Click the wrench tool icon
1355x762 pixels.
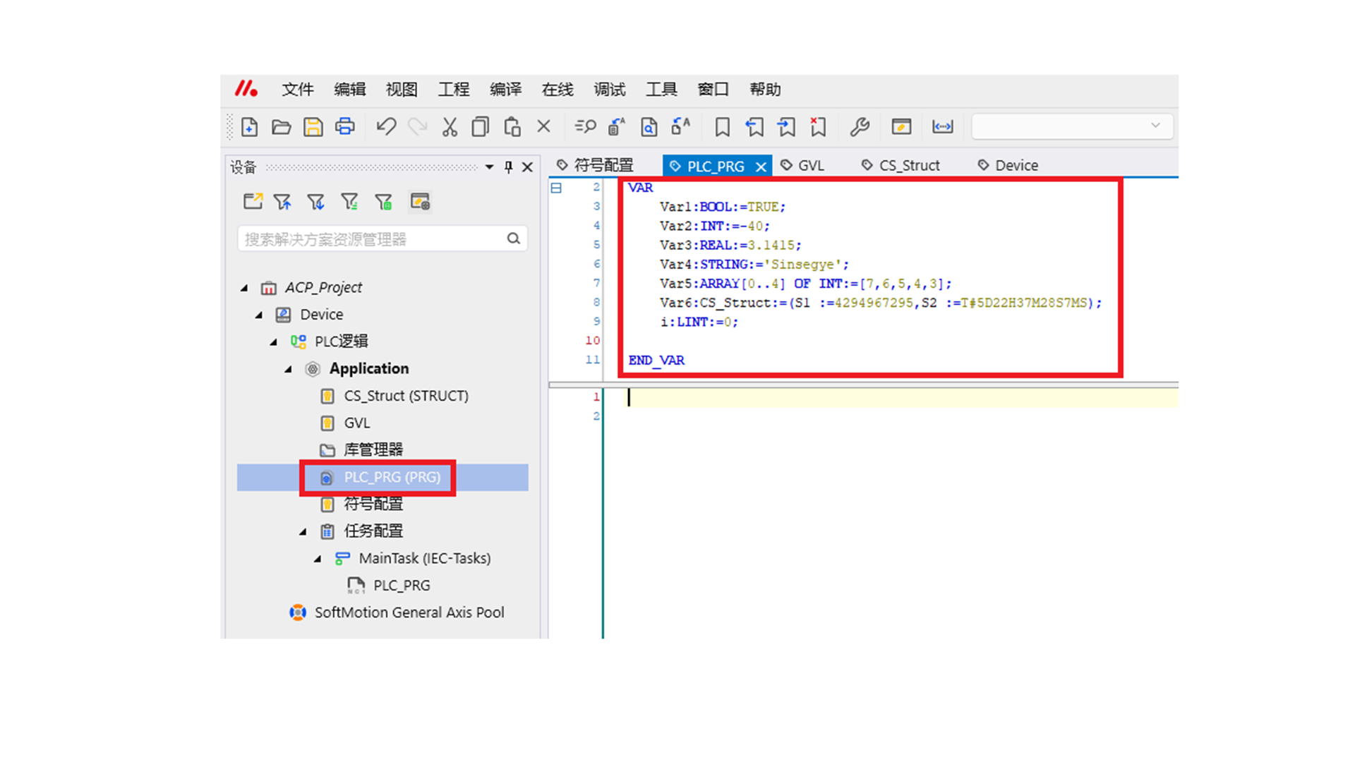click(859, 127)
